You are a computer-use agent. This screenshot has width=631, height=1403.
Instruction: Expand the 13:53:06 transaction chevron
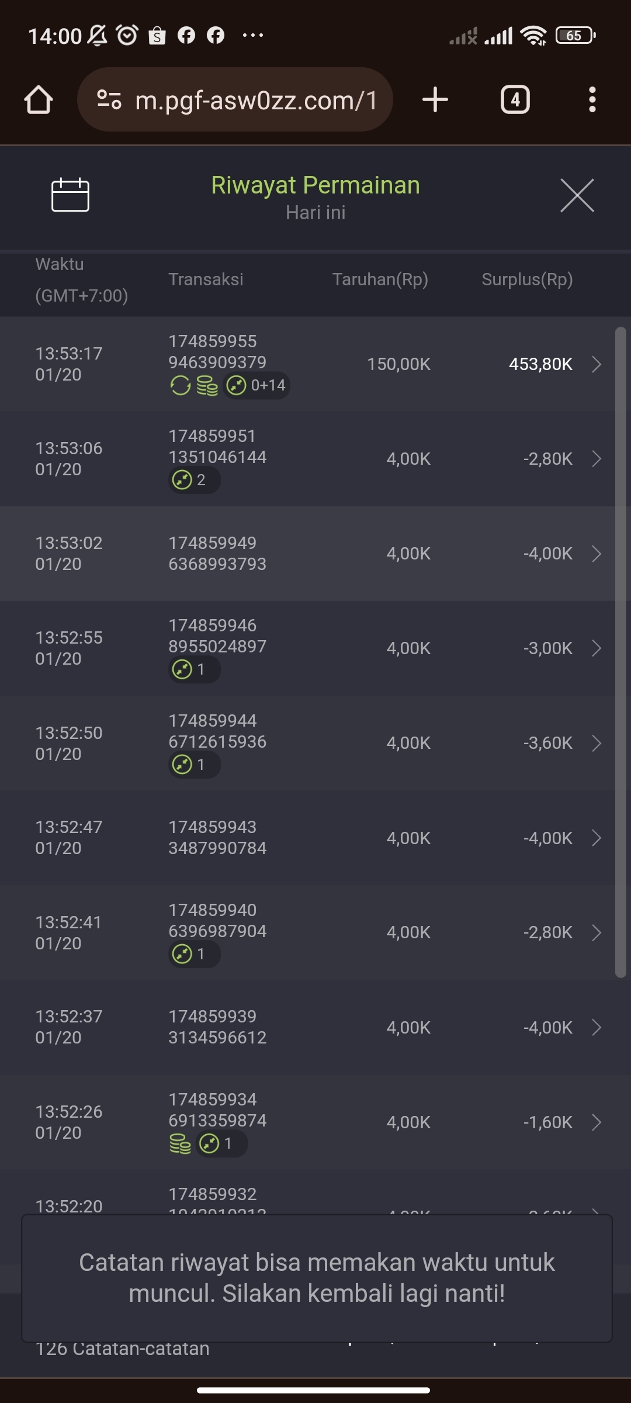597,459
